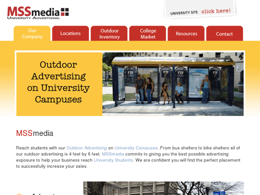
Task: Click the MSSmedia University Advertising logo
Action: (38, 13)
